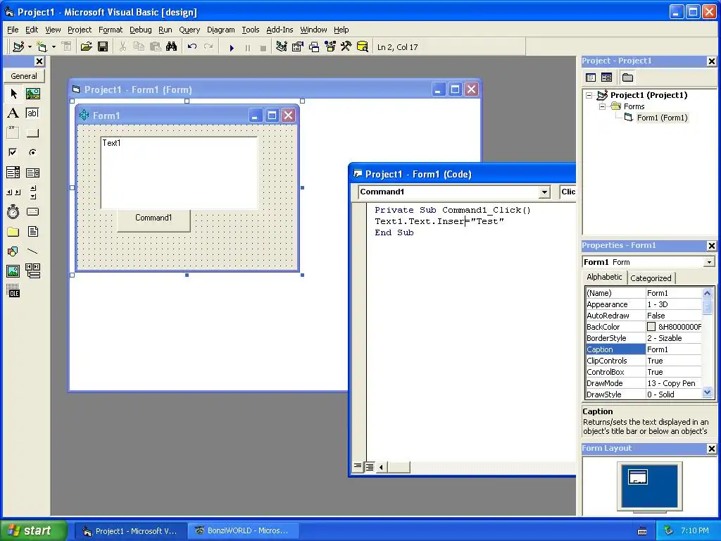Select the CommandButton control in the toolbox
The height and width of the screenshot is (541, 721).
tap(32, 133)
